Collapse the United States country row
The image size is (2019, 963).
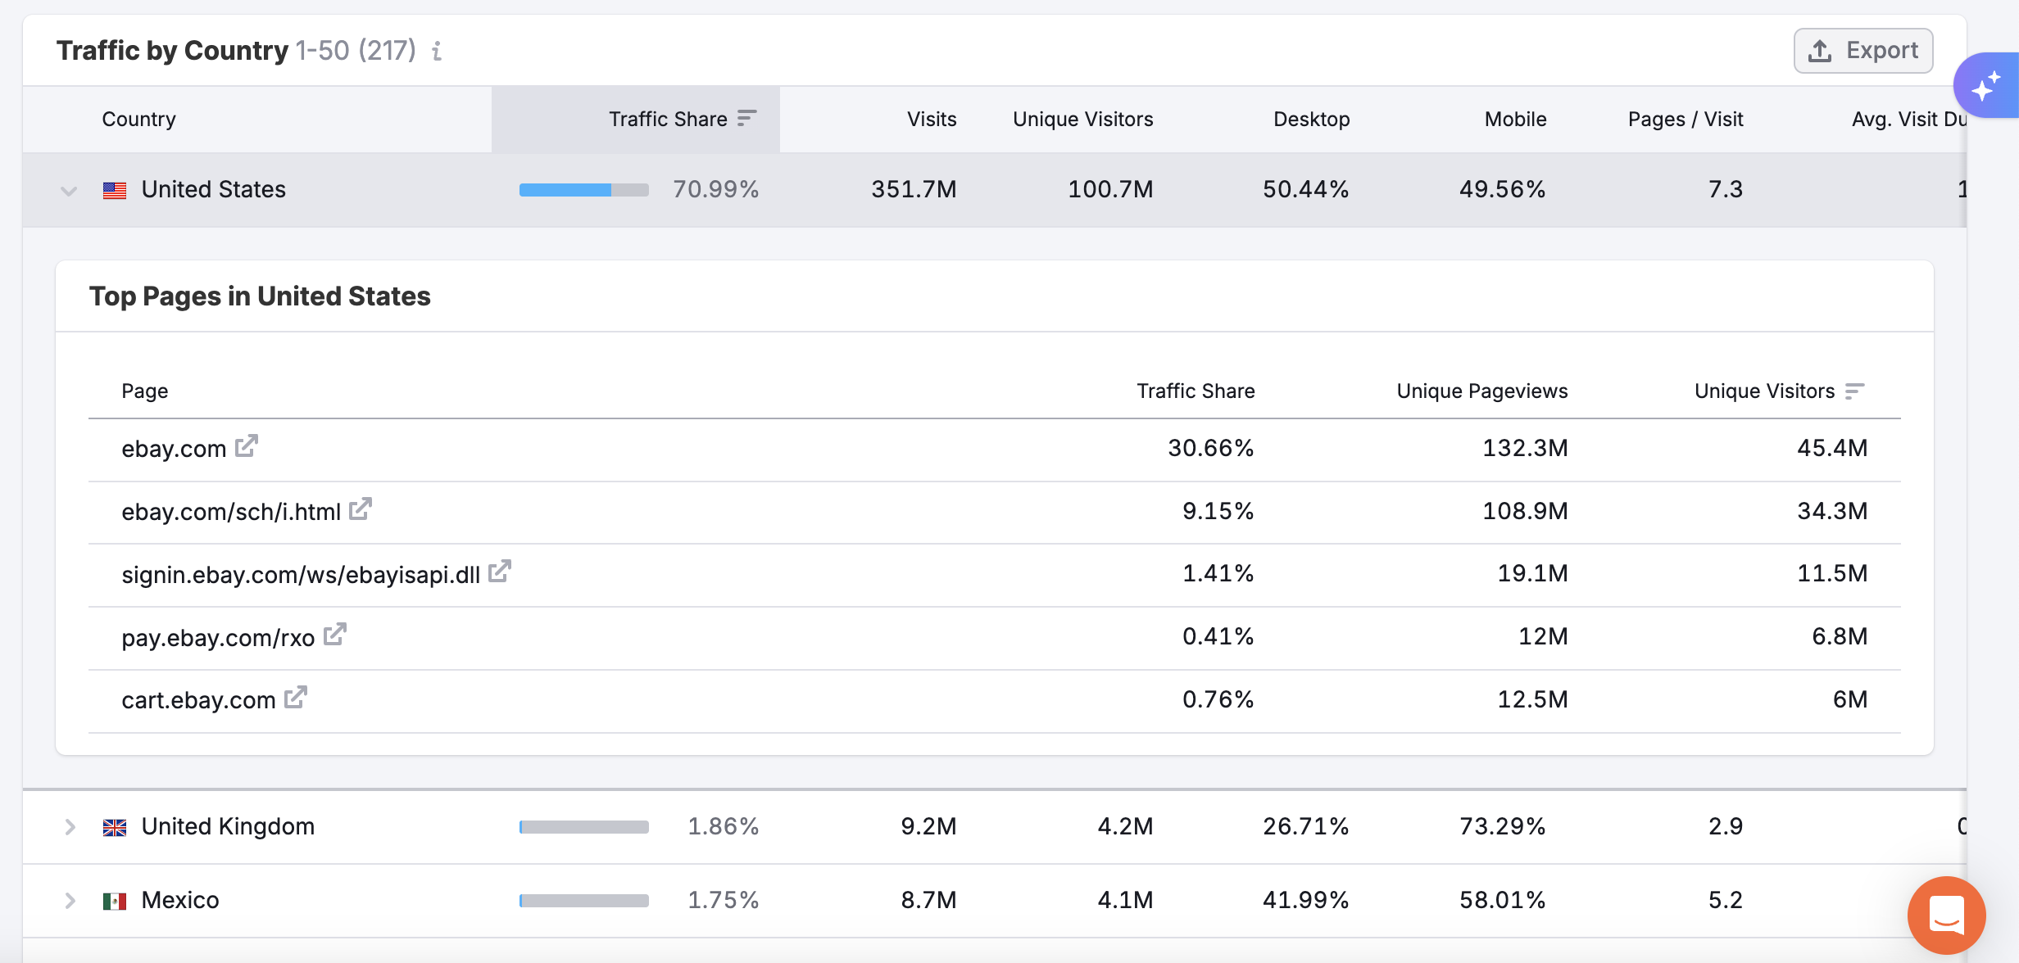tap(69, 191)
